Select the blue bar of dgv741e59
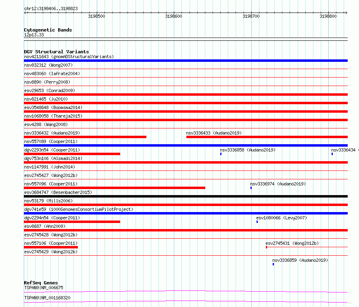The image size is (359, 307). click(x=186, y=213)
